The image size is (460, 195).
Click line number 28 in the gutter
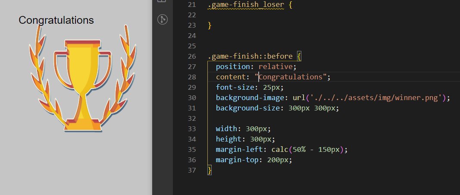(191, 77)
